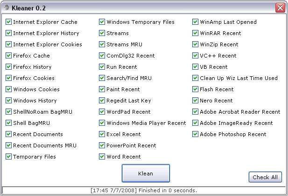288x196 pixels.
Task: Deselect PowerPoint Recent
Action: click(102, 145)
